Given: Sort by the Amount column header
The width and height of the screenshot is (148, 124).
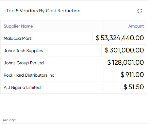Looking at the screenshot, I should pyautogui.click(x=136, y=26).
